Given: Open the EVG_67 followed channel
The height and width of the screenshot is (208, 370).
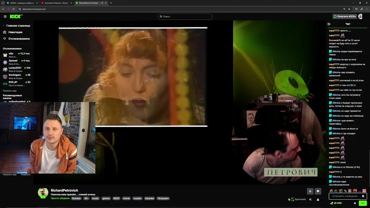Looking at the screenshot, I should 16,83.
